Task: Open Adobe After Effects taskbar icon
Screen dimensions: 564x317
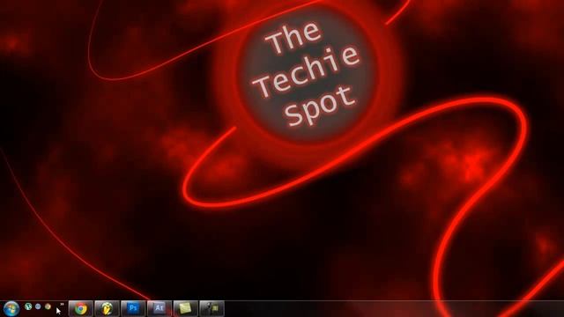Action: click(x=160, y=309)
